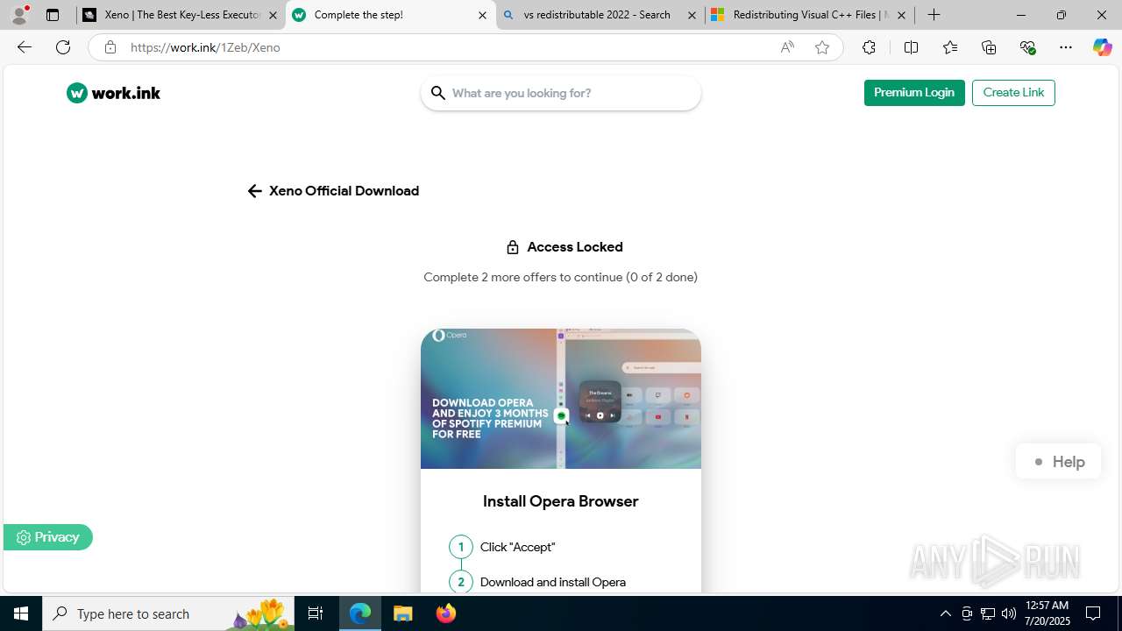Open the Collections icon

[x=989, y=47]
